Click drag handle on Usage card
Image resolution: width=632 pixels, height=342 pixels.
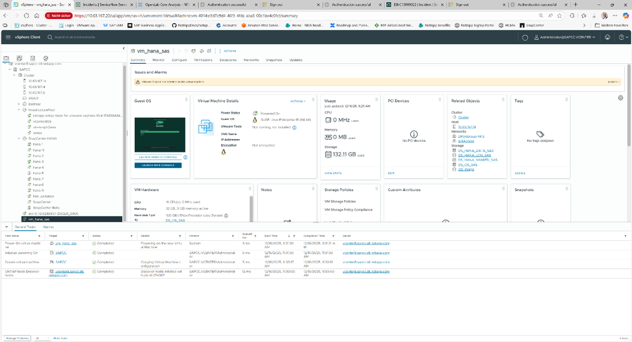[376, 100]
